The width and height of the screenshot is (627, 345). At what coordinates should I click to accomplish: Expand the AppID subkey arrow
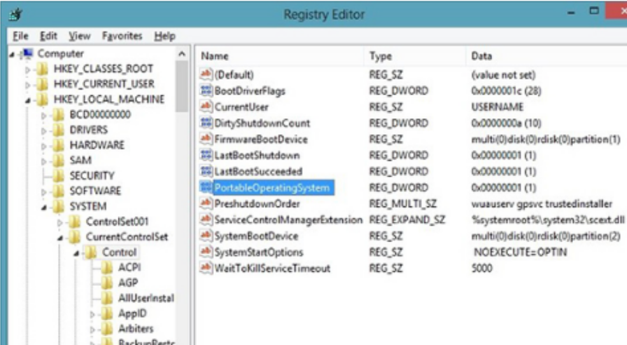(x=93, y=313)
